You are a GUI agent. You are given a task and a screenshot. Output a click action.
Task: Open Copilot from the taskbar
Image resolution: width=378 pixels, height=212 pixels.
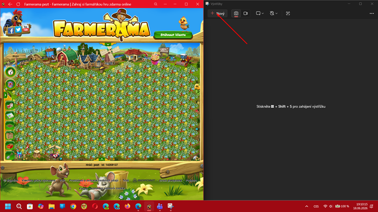(x=41, y=207)
